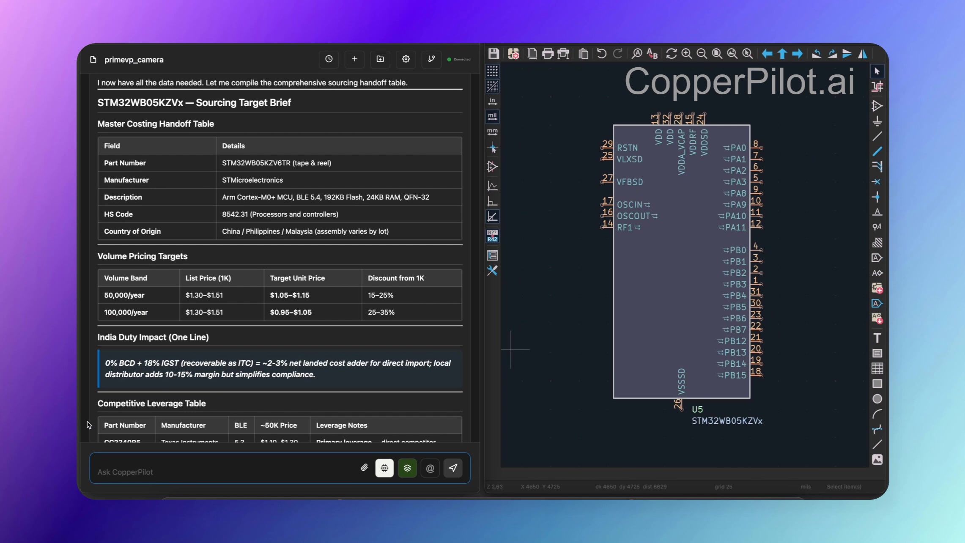
Task: Switch units to inches
Action: [492, 101]
